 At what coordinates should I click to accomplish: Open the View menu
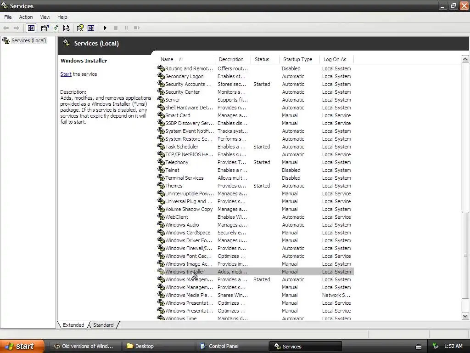click(45, 17)
